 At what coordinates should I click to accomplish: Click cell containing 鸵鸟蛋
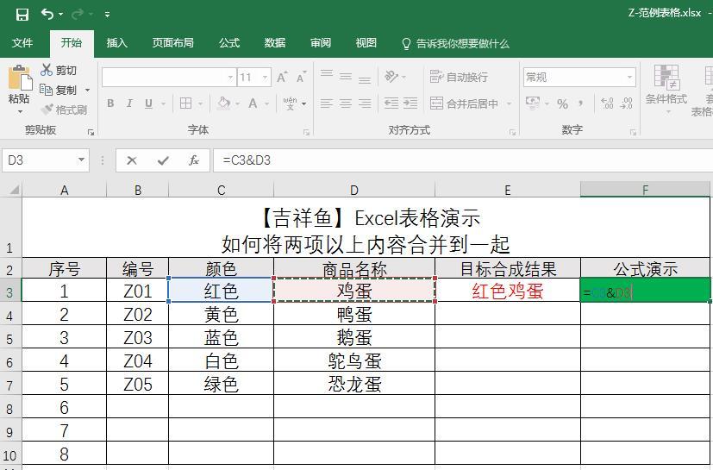pos(354,360)
